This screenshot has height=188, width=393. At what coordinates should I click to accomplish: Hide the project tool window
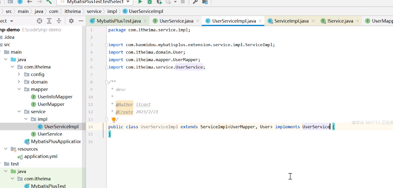point(81,21)
